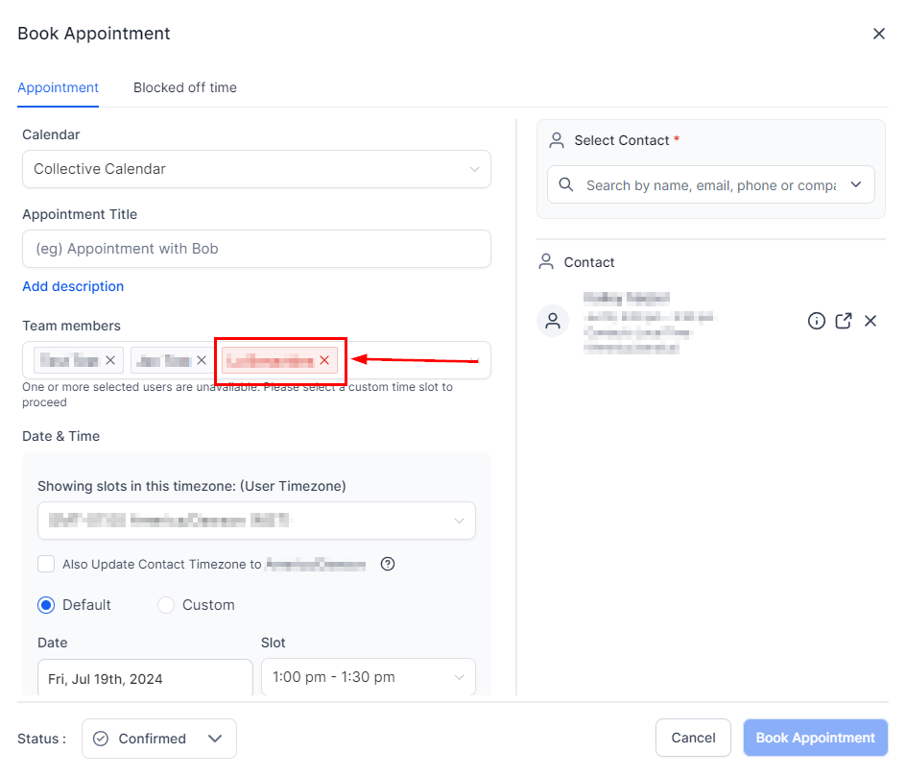Image resolution: width=906 pixels, height=777 pixels.
Task: Click the Book Appointment button
Action: click(815, 738)
